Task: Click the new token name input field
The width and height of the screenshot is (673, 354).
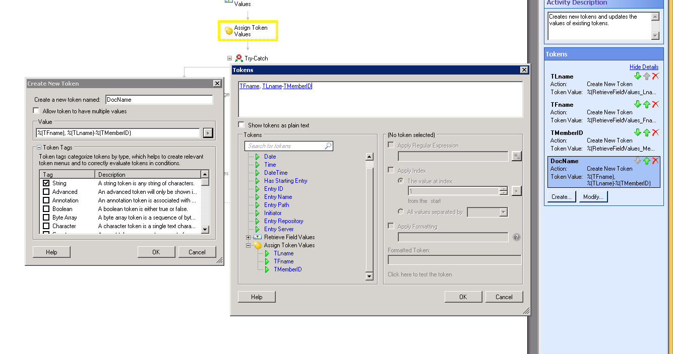Action: tap(159, 100)
